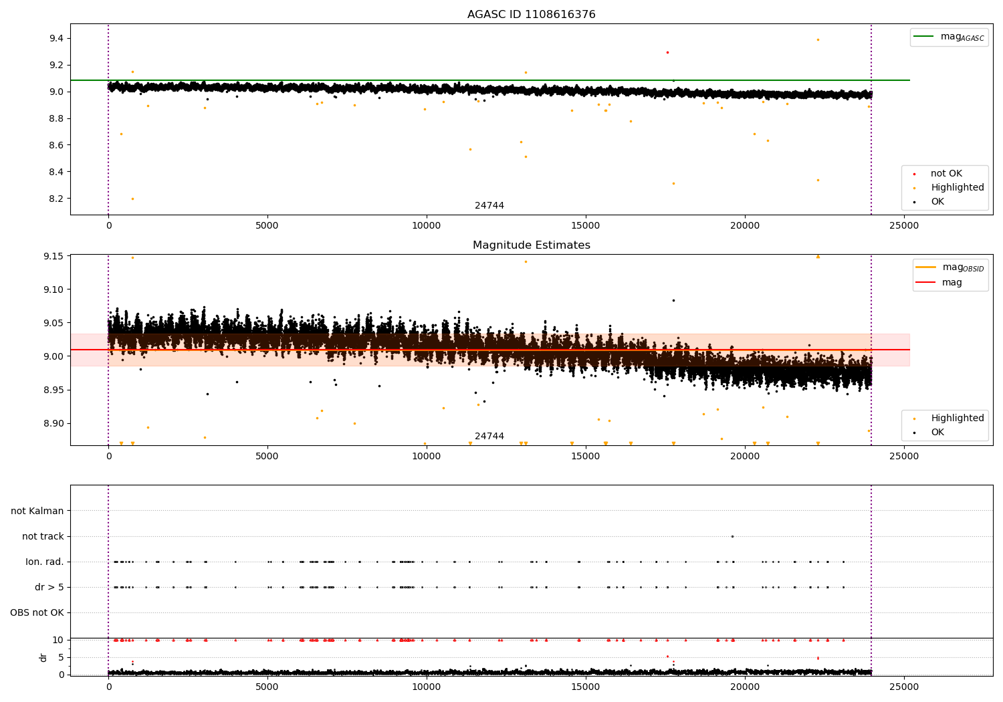The height and width of the screenshot is (702, 1003).
Task: Select the 15000 x-tick of the bottom plot
Action: pyautogui.click(x=586, y=687)
